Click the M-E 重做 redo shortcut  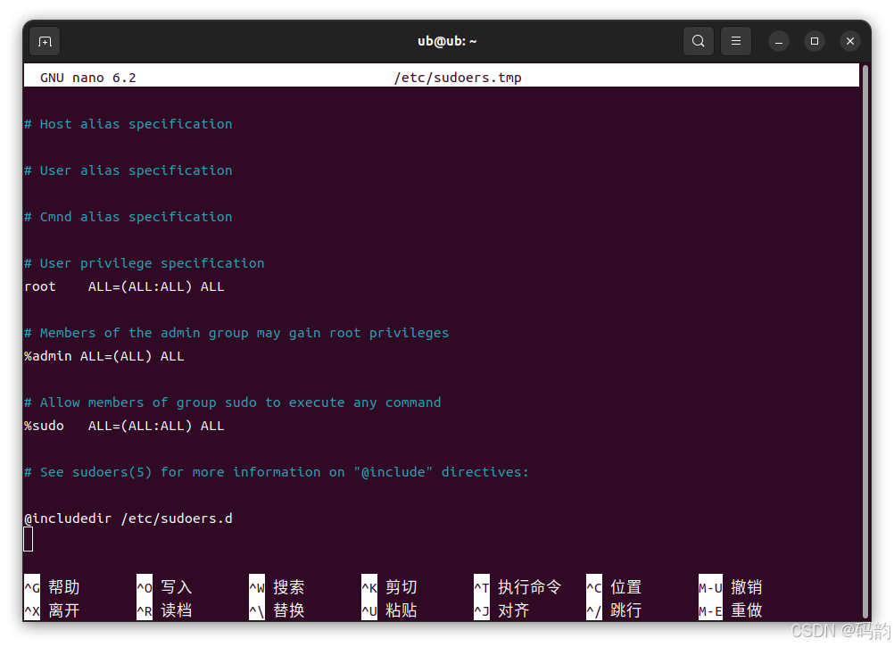(732, 610)
